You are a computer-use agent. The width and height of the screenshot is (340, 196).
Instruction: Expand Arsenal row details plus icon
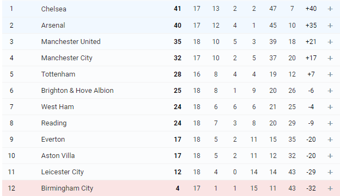click(x=330, y=26)
